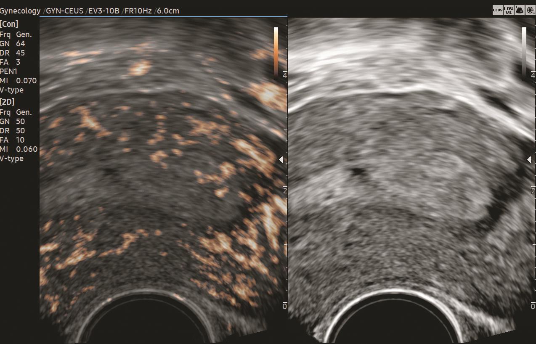Image resolution: width=536 pixels, height=344 pixels.
Task: Click the 'MI 0.070' value
Action: point(19,81)
